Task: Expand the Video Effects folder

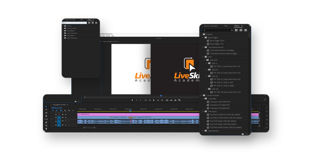Action: [x=63, y=36]
